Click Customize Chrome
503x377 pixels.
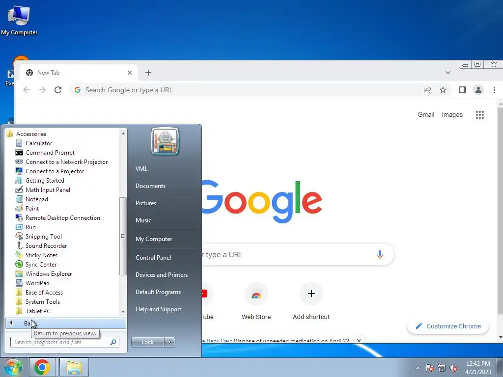coord(448,326)
